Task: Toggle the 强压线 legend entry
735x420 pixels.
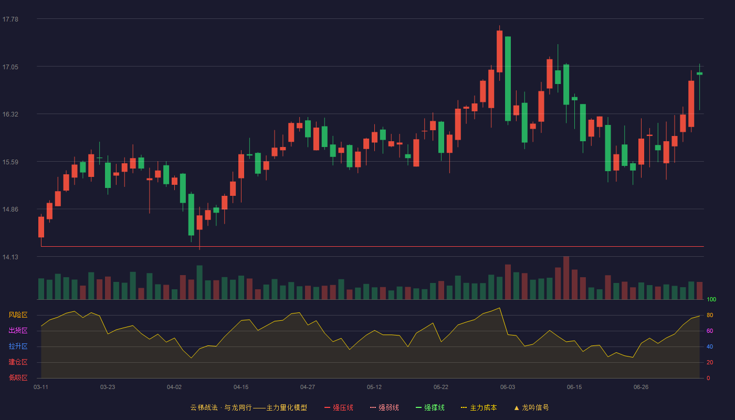Action: (339, 407)
